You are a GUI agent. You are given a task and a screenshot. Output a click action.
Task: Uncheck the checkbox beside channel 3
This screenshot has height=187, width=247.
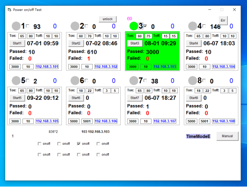click(145, 26)
